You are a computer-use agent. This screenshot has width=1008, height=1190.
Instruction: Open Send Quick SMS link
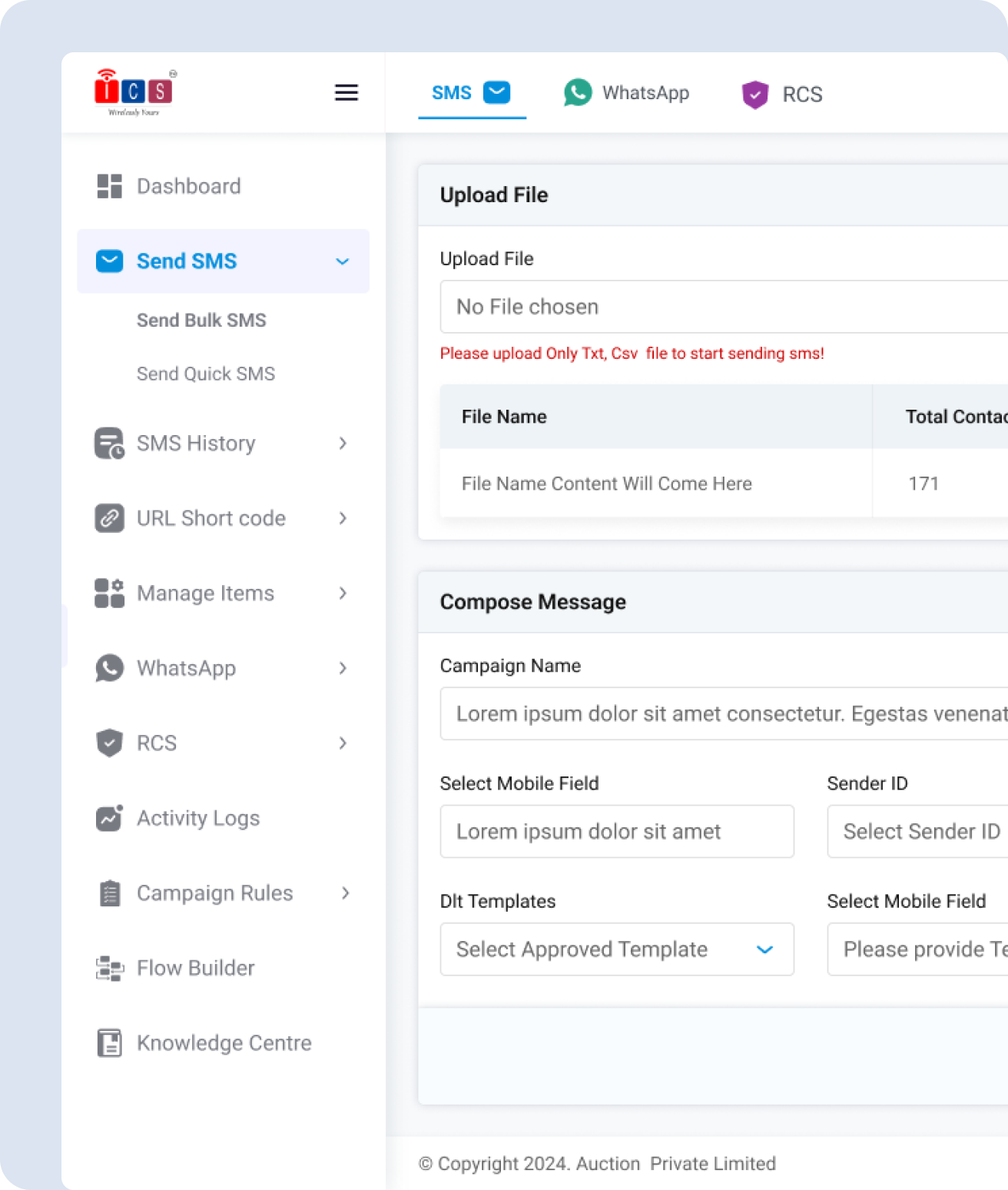[206, 374]
